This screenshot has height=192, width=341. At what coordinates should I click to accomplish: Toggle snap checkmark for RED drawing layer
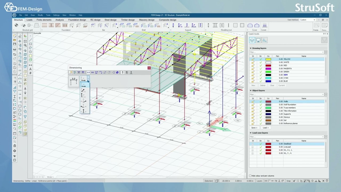261,65
